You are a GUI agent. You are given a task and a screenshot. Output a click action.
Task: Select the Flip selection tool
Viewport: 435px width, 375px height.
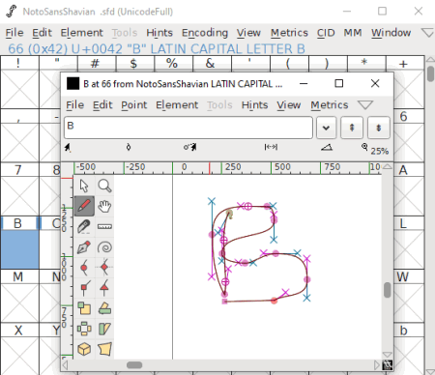[x=84, y=329]
